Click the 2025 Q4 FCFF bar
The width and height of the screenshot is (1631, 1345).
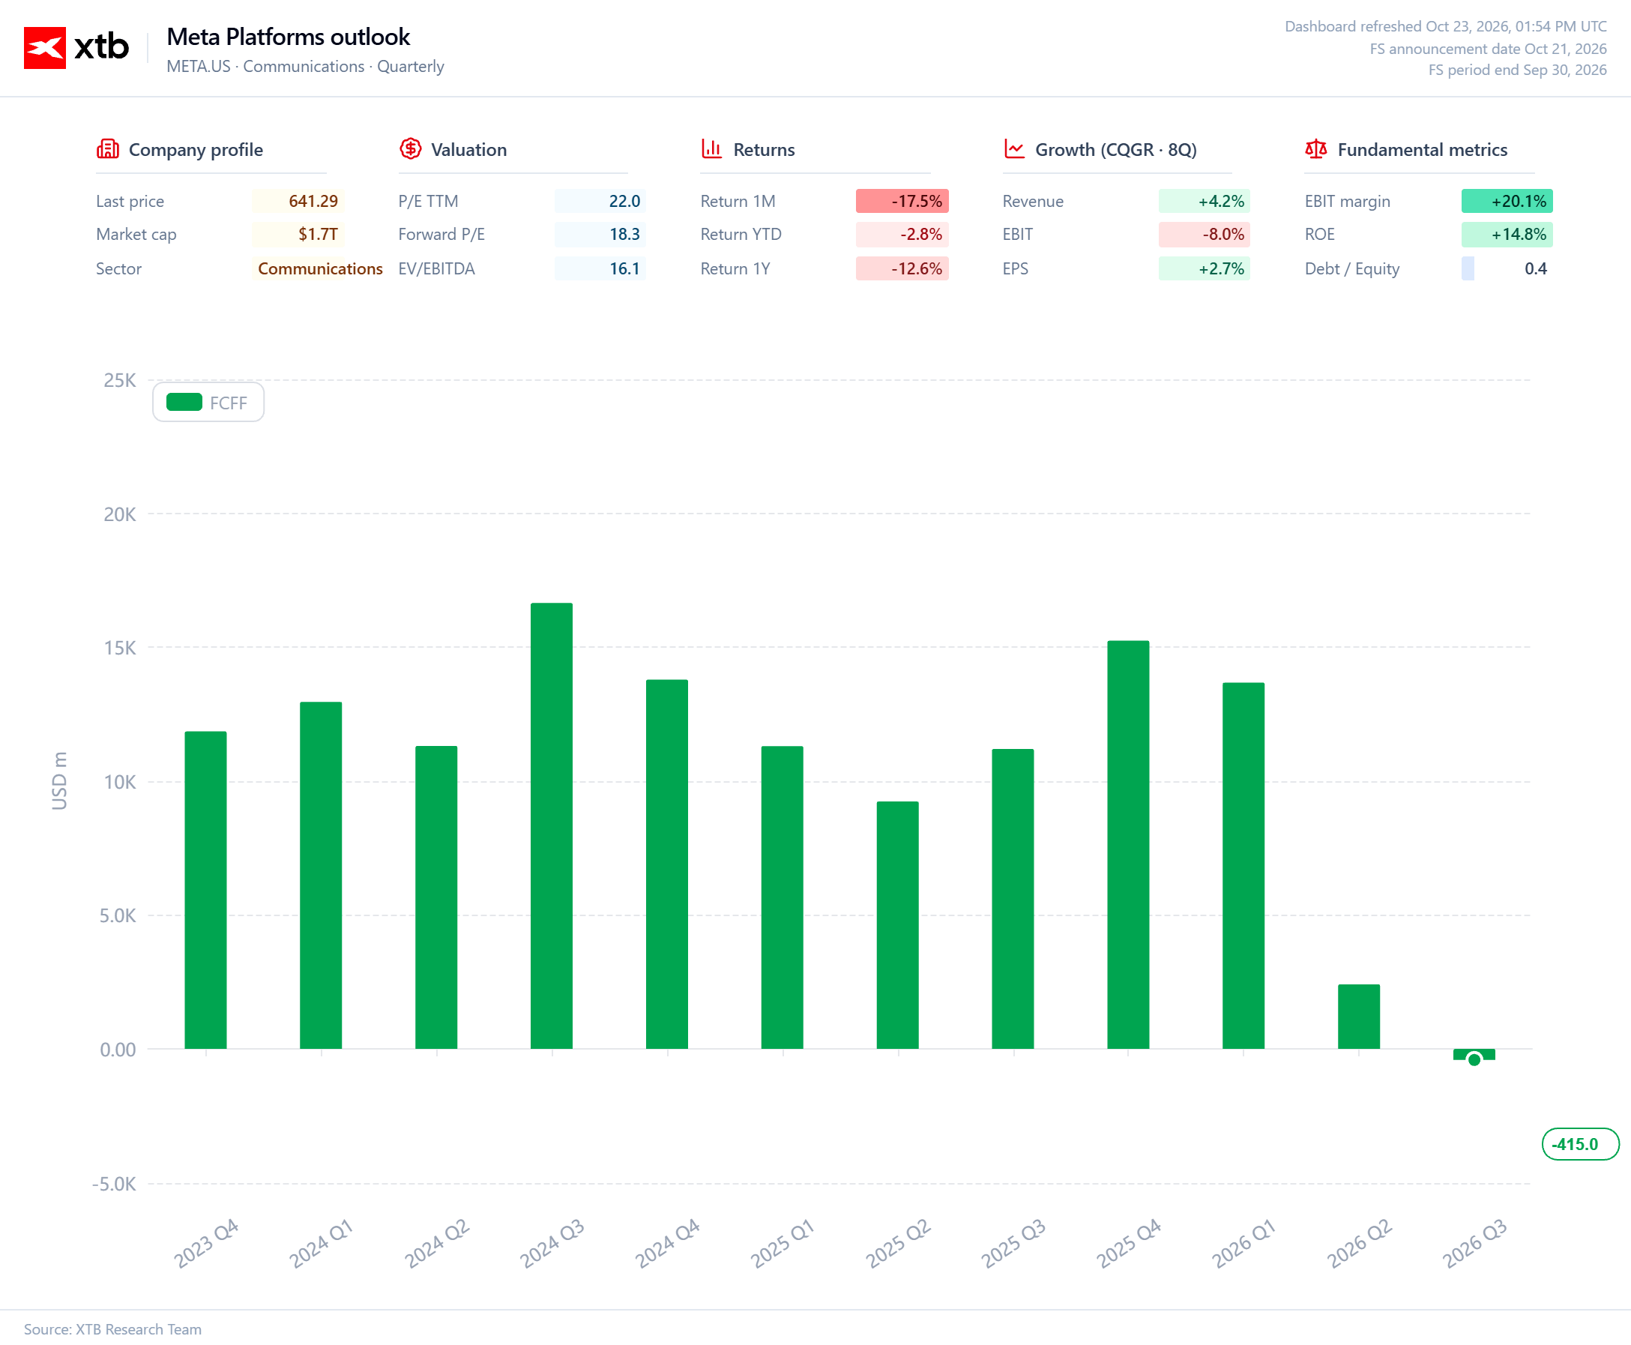point(1127,844)
